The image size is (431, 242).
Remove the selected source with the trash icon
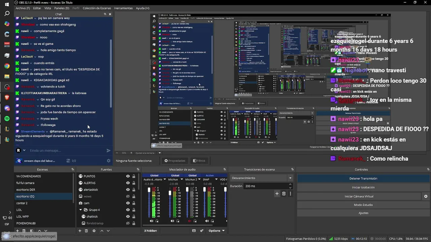coord(86,231)
